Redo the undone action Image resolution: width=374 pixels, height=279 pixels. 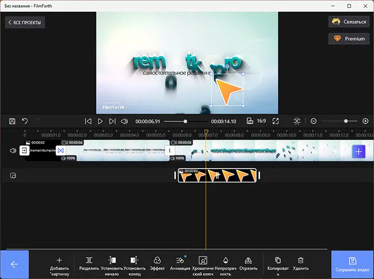(x=36, y=121)
